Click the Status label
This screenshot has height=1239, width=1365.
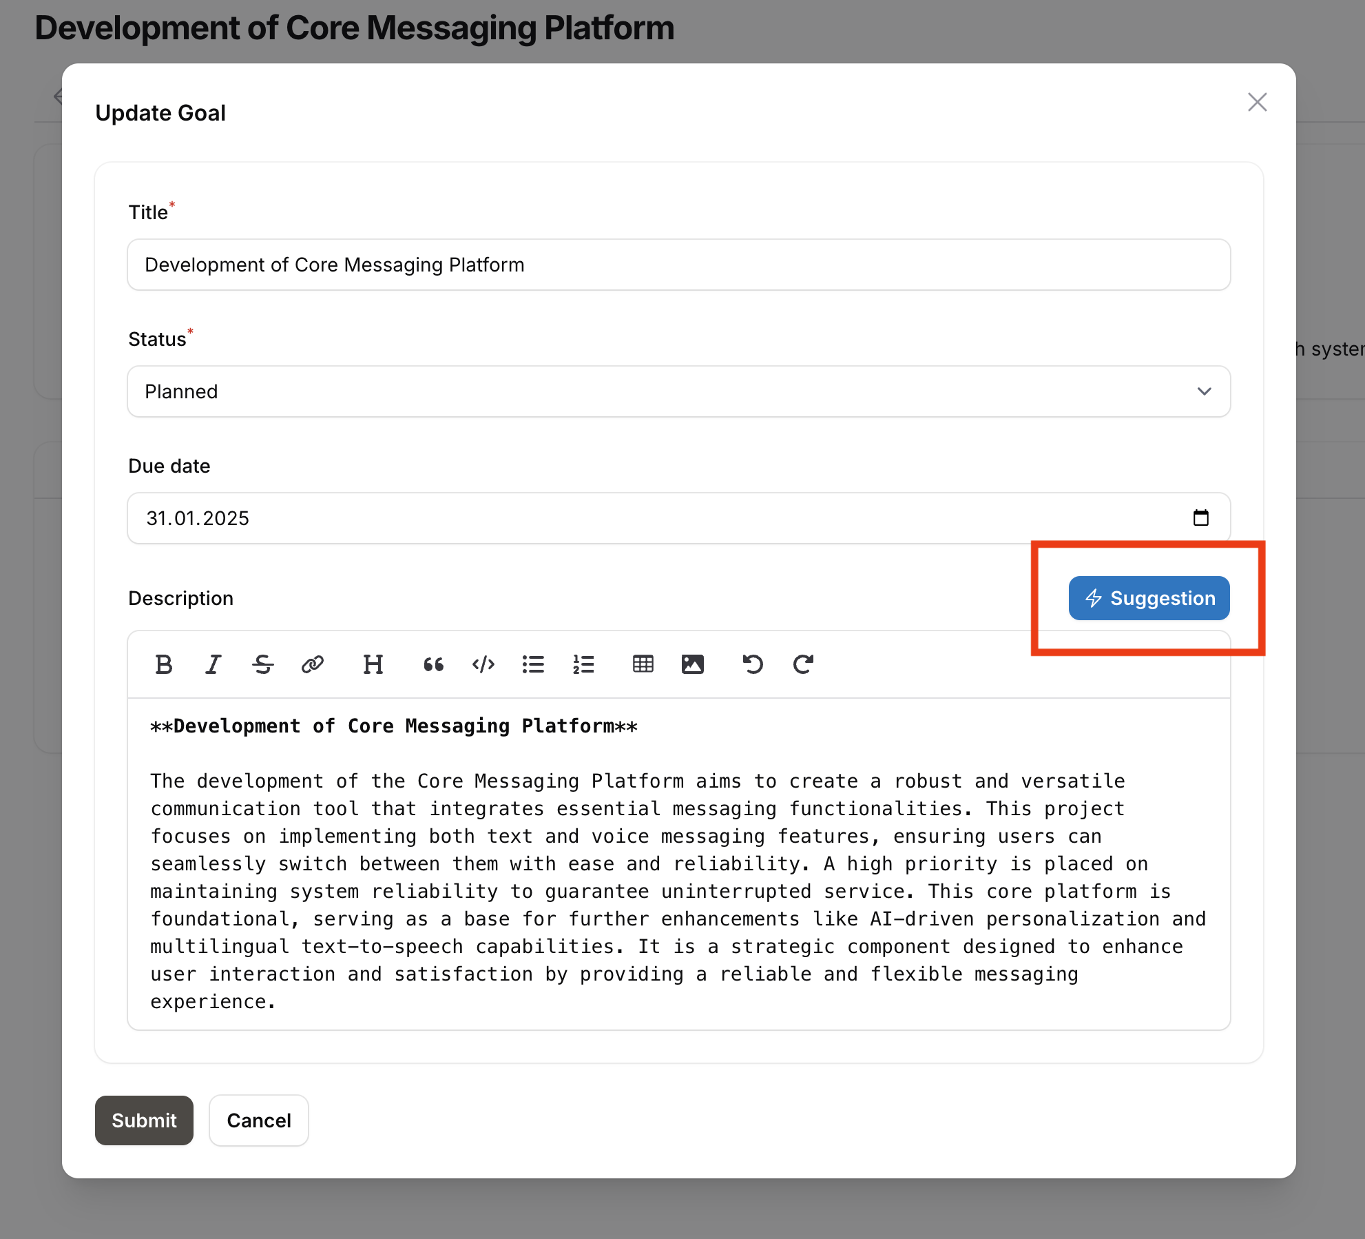(157, 339)
